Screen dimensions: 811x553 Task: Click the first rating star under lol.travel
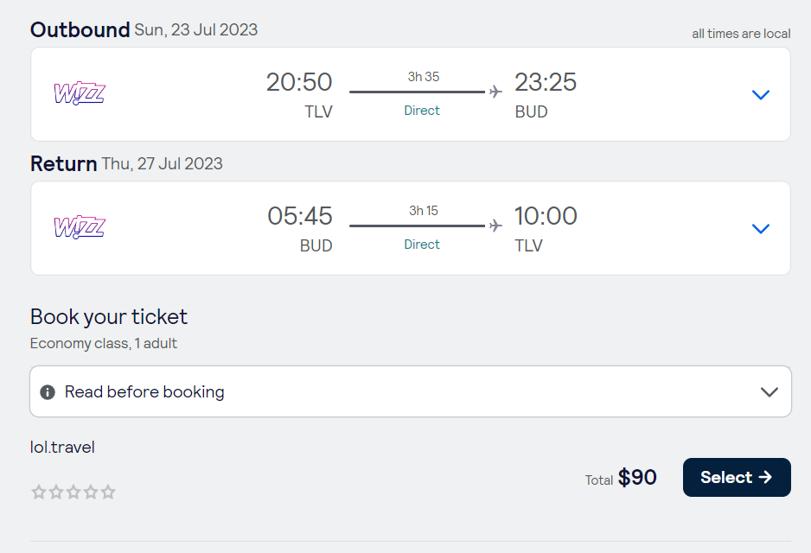(38, 493)
